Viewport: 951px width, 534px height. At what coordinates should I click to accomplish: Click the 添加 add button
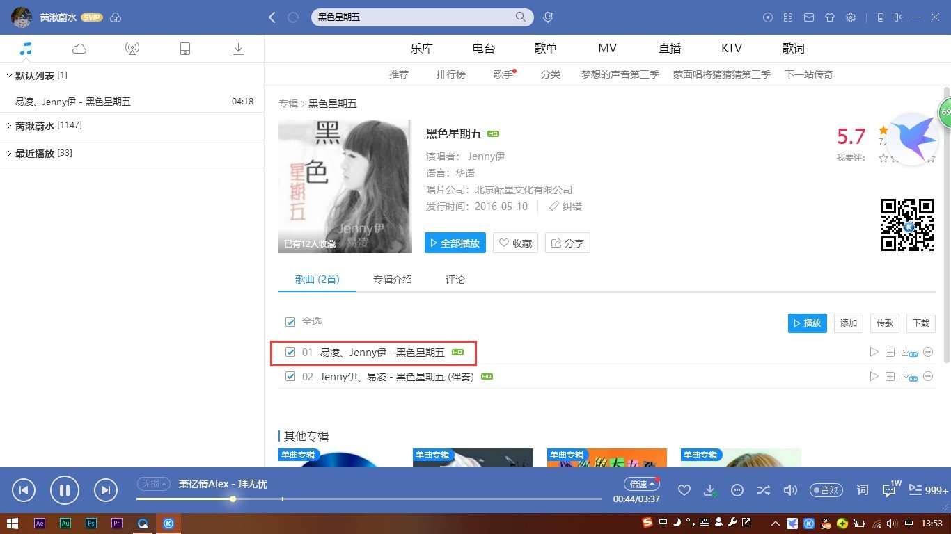tap(849, 323)
